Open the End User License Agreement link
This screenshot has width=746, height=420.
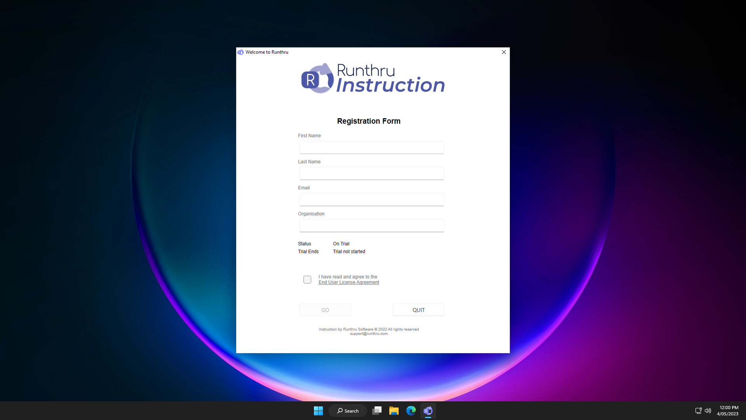pos(349,282)
